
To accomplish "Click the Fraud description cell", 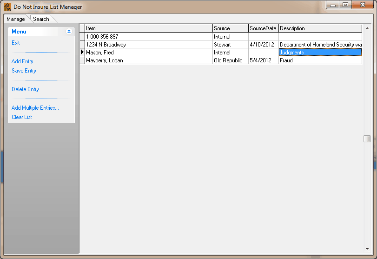I will [x=320, y=60].
